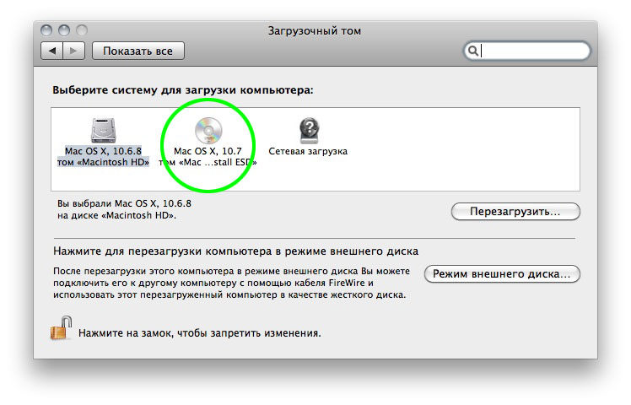Focus the search input field
The height and width of the screenshot is (405, 631).
tap(531, 51)
